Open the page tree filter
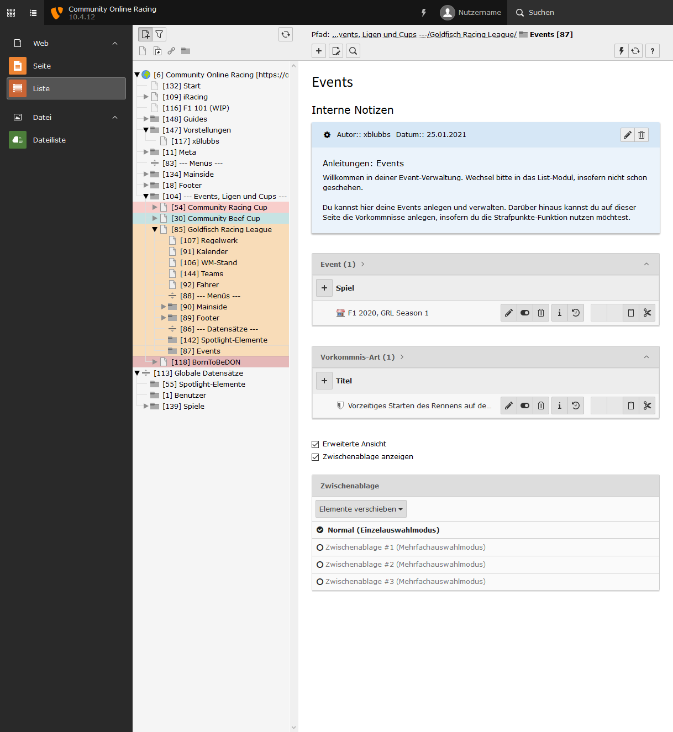Screen dimensions: 673x732 [159, 34]
